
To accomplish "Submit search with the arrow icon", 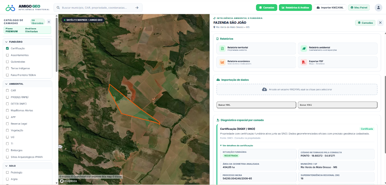I will pos(137,8).
